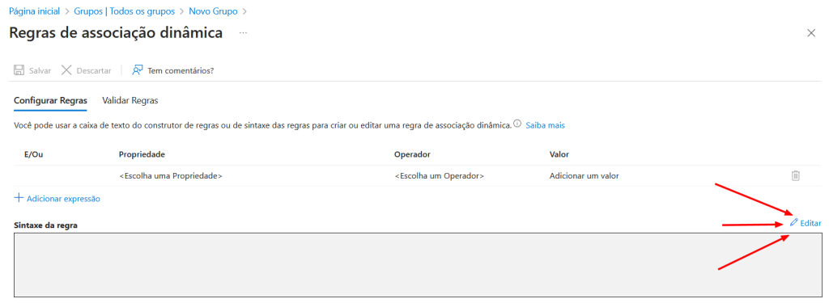
Task: Click the Editar link
Action: pyautogui.click(x=810, y=223)
